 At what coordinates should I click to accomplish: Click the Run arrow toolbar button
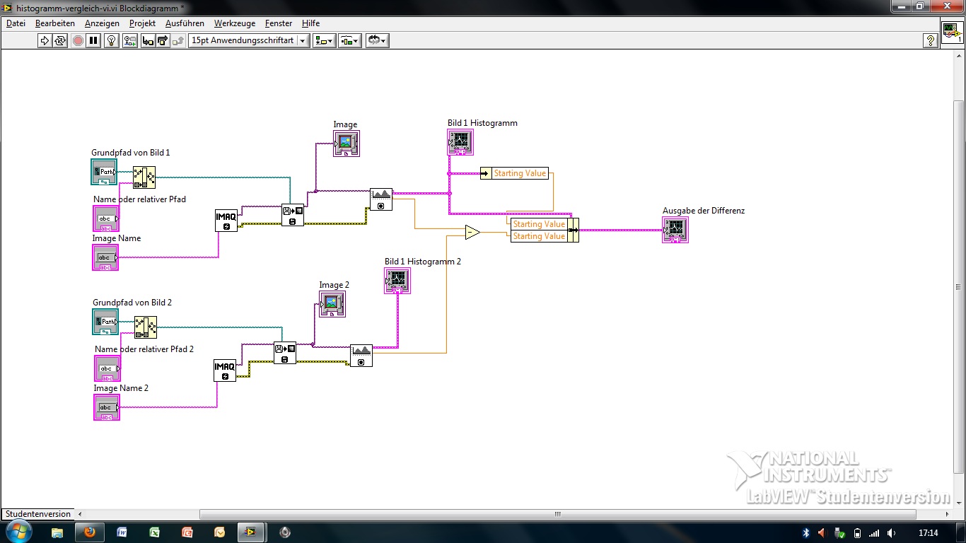[x=45, y=40]
